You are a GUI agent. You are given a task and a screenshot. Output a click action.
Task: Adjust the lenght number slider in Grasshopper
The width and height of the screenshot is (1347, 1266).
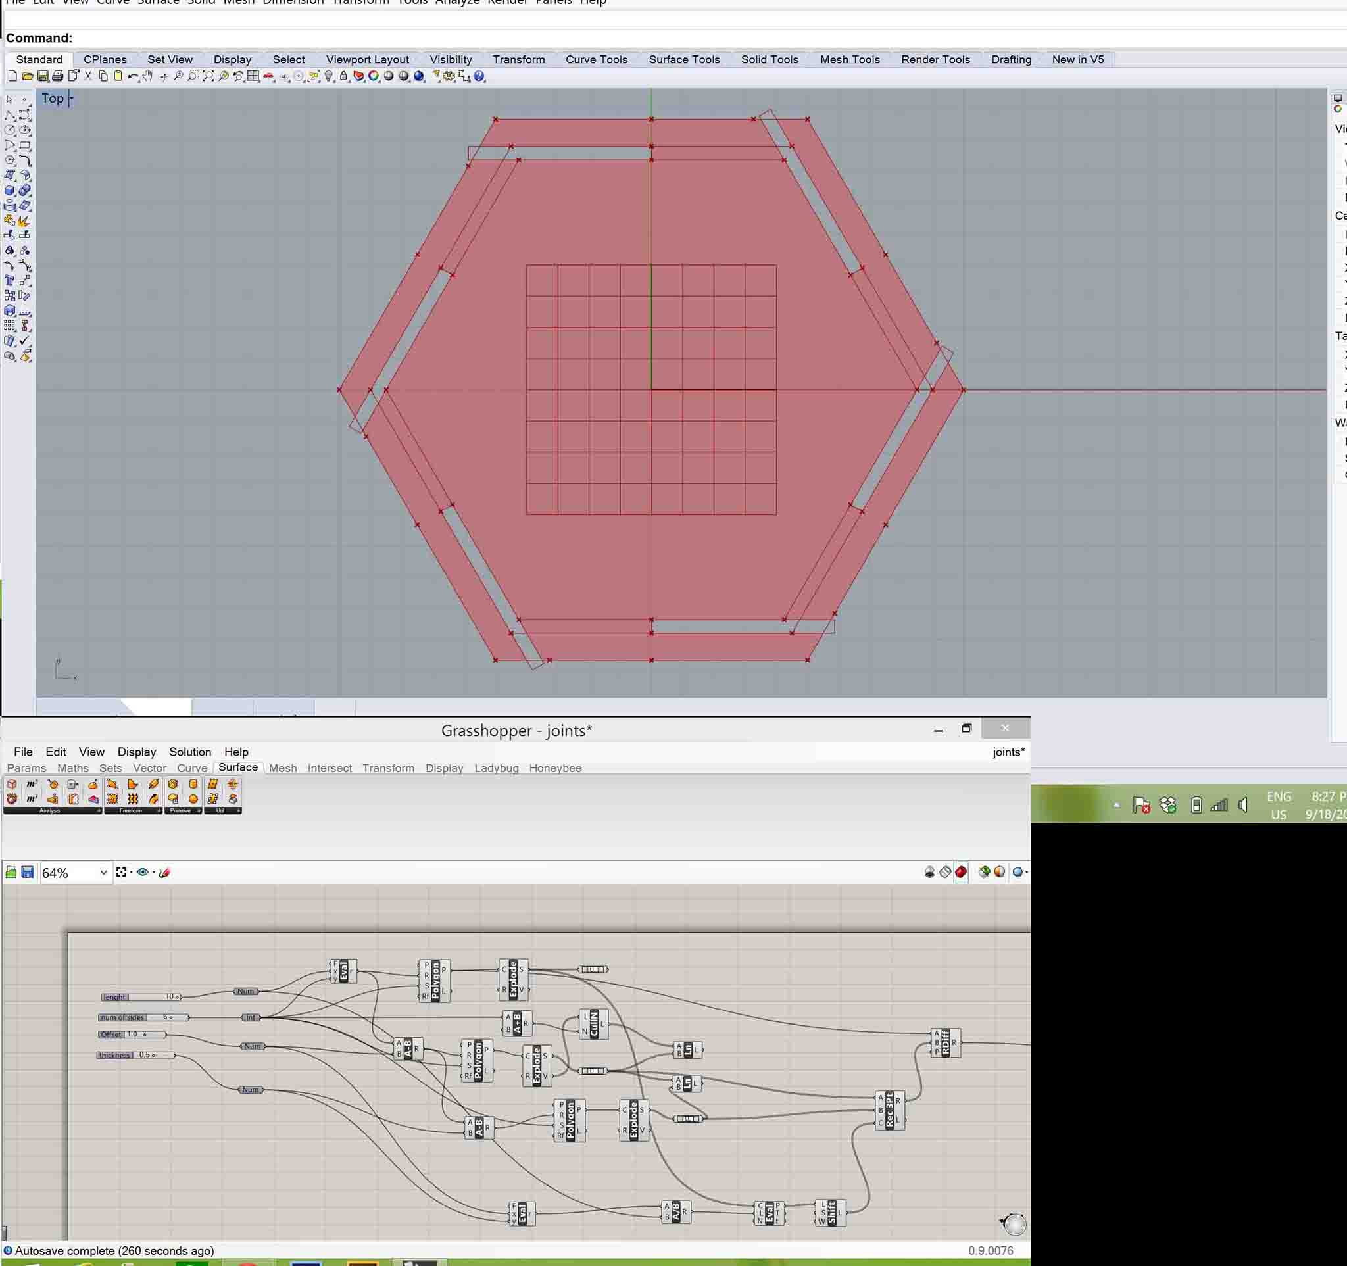[141, 997]
